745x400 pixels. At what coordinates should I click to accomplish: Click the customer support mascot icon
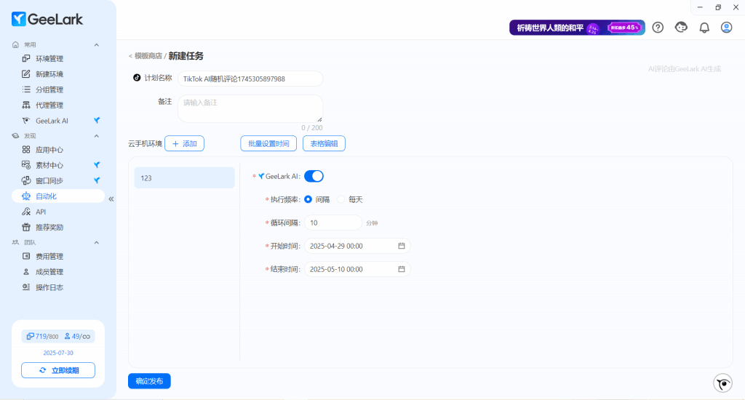[681, 28]
